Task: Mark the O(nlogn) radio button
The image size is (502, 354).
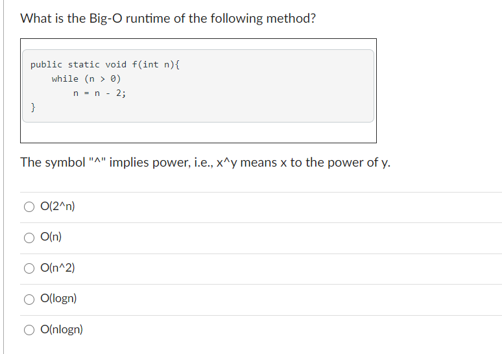Action: point(29,330)
